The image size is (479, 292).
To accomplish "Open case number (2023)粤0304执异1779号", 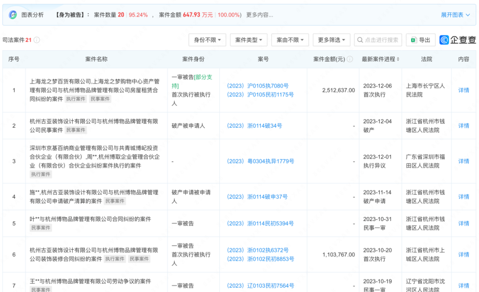I will tap(260, 161).
